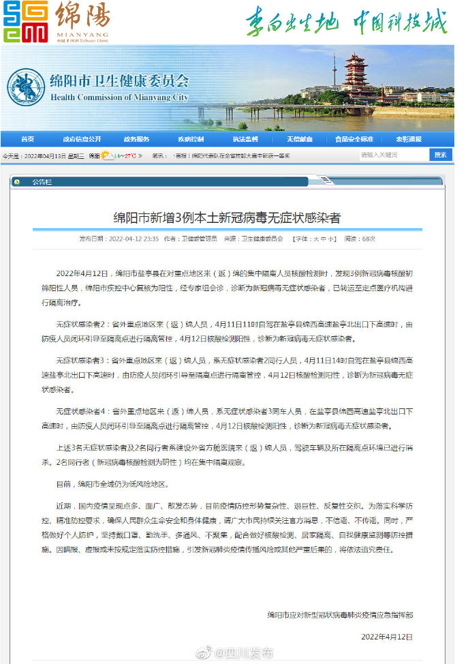Click the calligraphy slogan 中国科技城
This screenshot has width=470, height=664.
point(401,22)
